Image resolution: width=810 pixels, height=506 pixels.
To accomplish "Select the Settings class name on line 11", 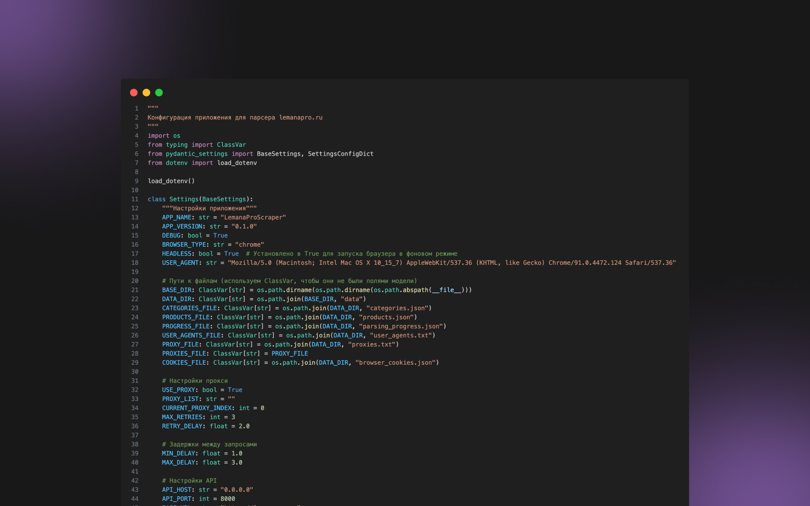I will [184, 199].
